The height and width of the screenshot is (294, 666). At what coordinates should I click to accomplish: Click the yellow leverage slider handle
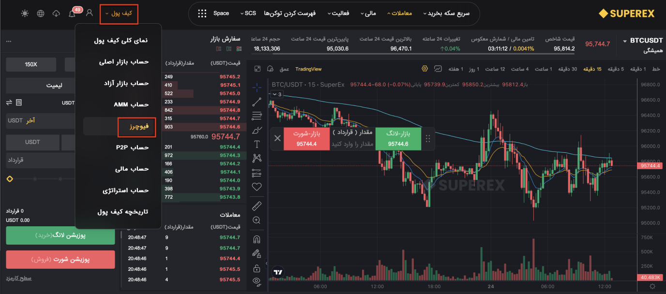click(x=10, y=179)
